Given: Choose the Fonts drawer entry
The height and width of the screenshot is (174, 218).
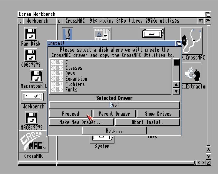Looking at the screenshot, I should click(71, 90).
